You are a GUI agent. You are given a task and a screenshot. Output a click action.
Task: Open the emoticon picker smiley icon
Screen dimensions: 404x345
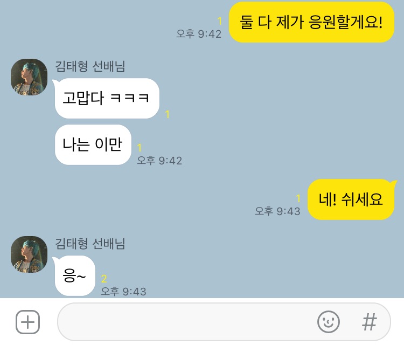point(328,322)
